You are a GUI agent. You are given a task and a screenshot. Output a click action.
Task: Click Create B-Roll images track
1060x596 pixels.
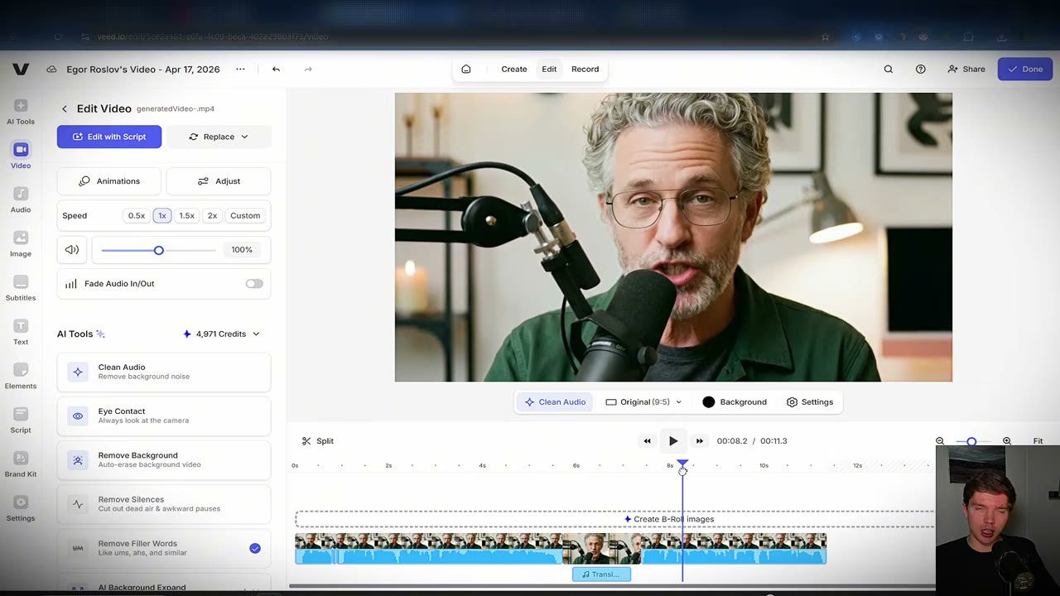coord(615,519)
